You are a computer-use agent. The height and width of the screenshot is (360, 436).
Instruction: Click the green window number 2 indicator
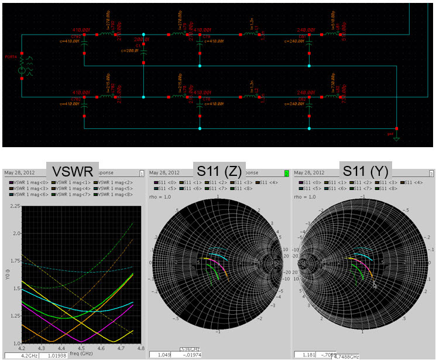(286, 174)
